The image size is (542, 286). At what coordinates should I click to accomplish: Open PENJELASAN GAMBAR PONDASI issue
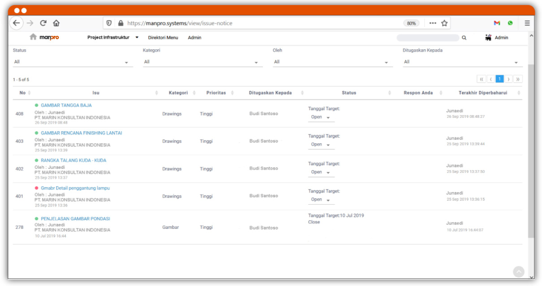click(75, 219)
